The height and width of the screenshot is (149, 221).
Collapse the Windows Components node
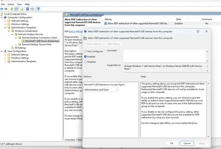pyautogui.click(x=9, y=31)
